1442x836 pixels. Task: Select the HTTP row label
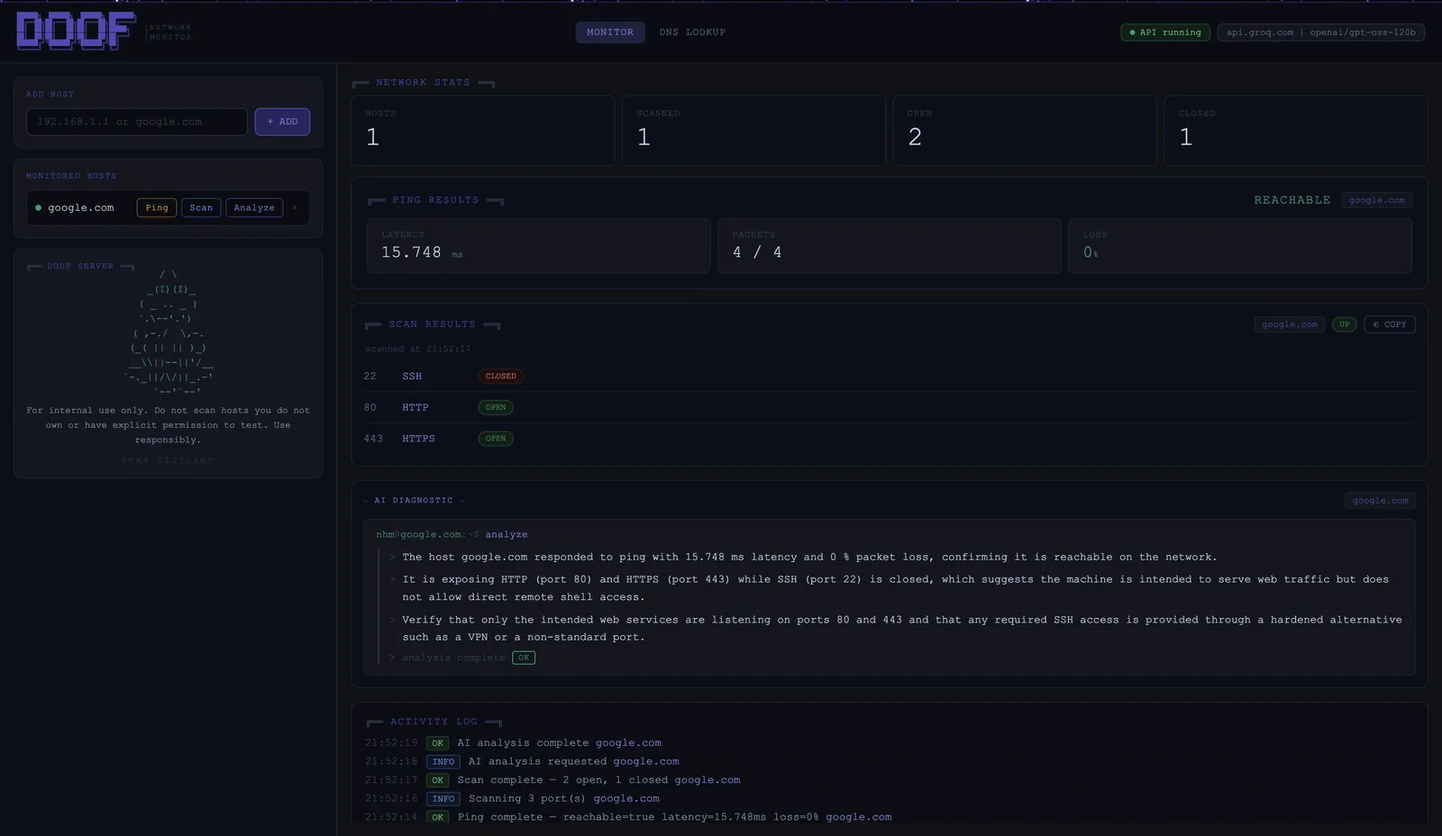(415, 407)
